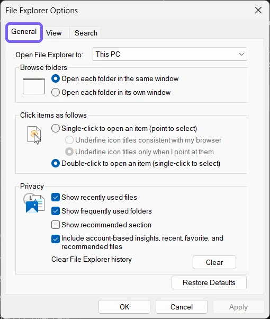This screenshot has width=270, height=319.
Task: Click the dropdown chevron beside This PC
Action: (x=241, y=54)
